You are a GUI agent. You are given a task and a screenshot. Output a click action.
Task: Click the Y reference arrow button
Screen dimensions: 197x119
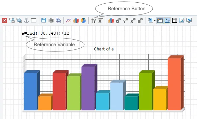[x=94, y=20]
